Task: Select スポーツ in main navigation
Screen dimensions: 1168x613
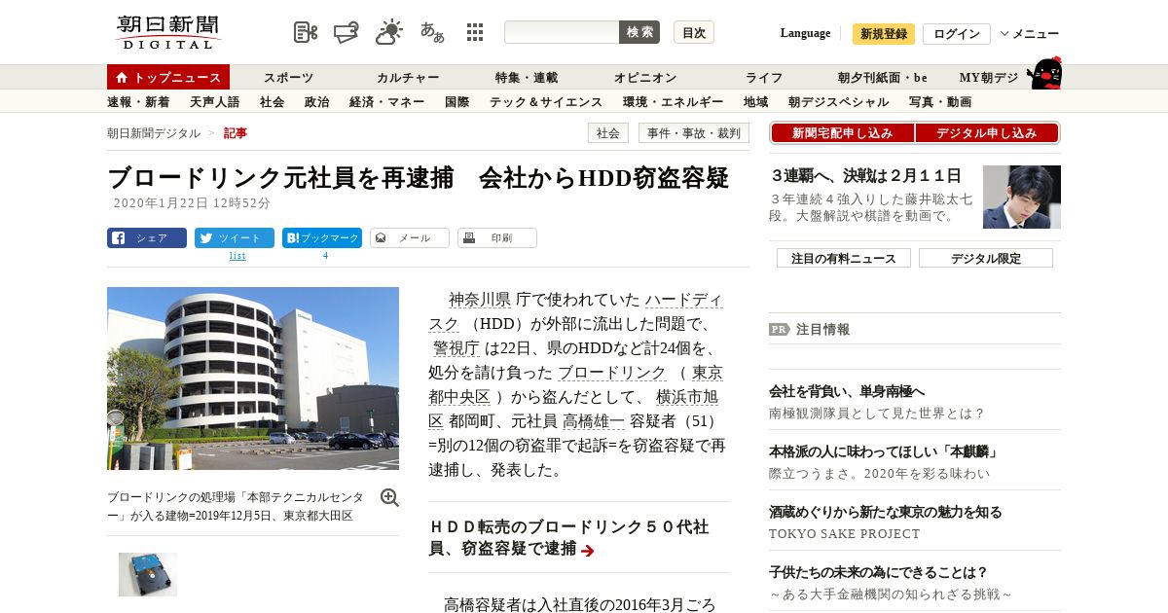Action: tap(289, 78)
